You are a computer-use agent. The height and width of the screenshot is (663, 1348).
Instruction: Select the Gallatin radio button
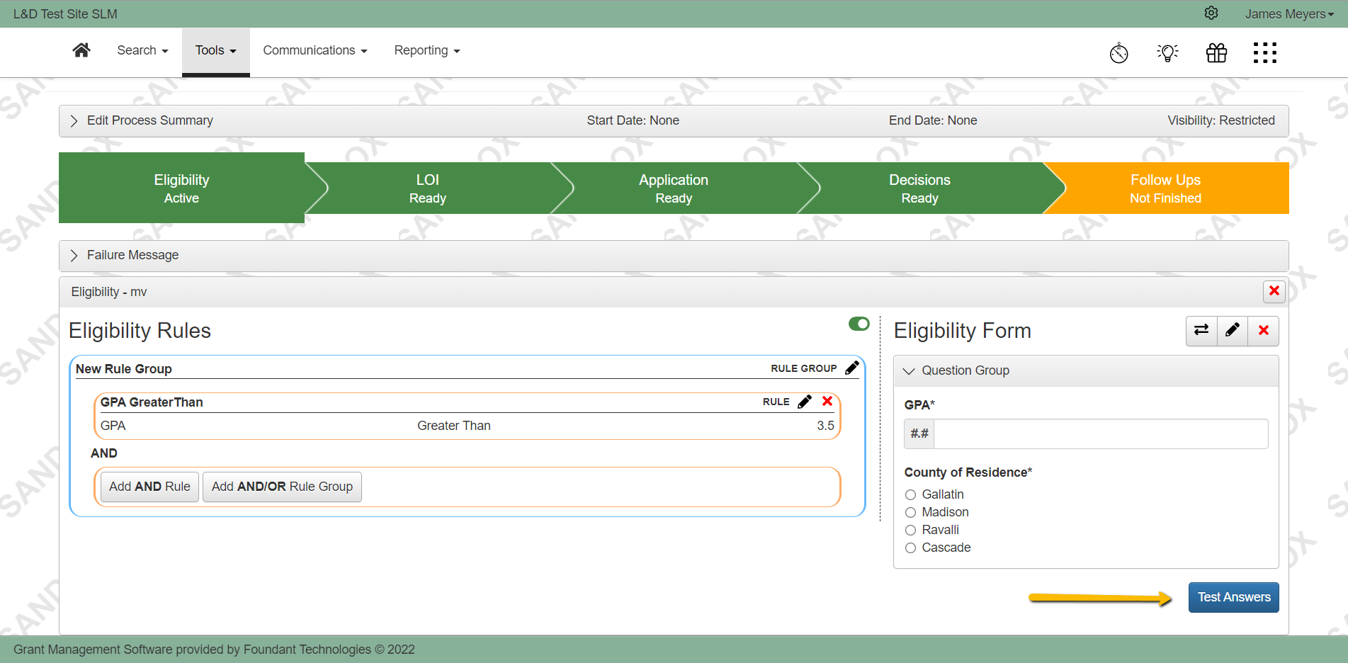(x=910, y=494)
